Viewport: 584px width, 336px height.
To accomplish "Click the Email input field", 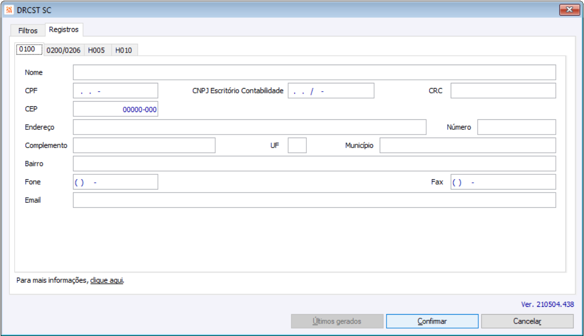I will point(314,200).
